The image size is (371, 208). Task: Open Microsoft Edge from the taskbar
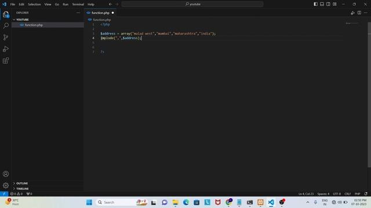point(186,202)
